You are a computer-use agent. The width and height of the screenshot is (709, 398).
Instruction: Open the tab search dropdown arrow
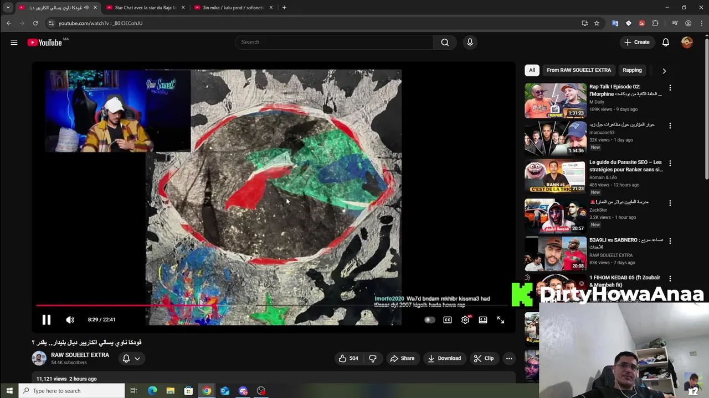(8, 8)
